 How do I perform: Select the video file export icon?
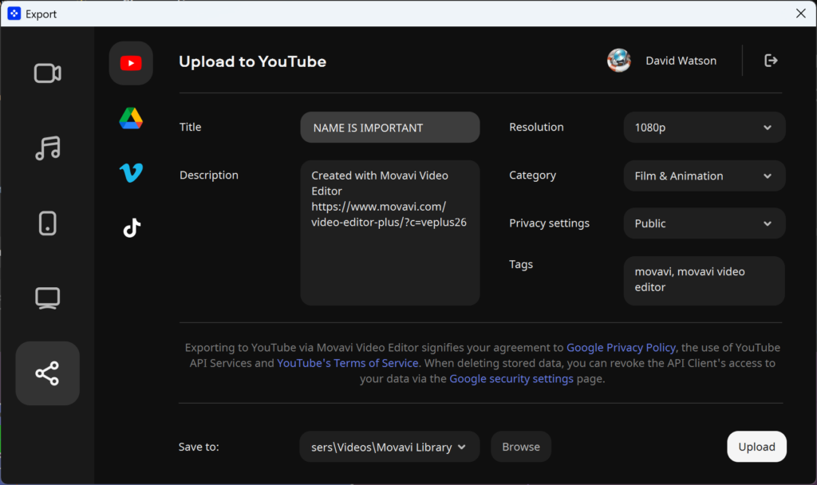pyautogui.click(x=47, y=73)
